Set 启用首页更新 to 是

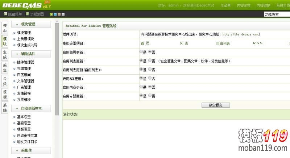pos(141,52)
